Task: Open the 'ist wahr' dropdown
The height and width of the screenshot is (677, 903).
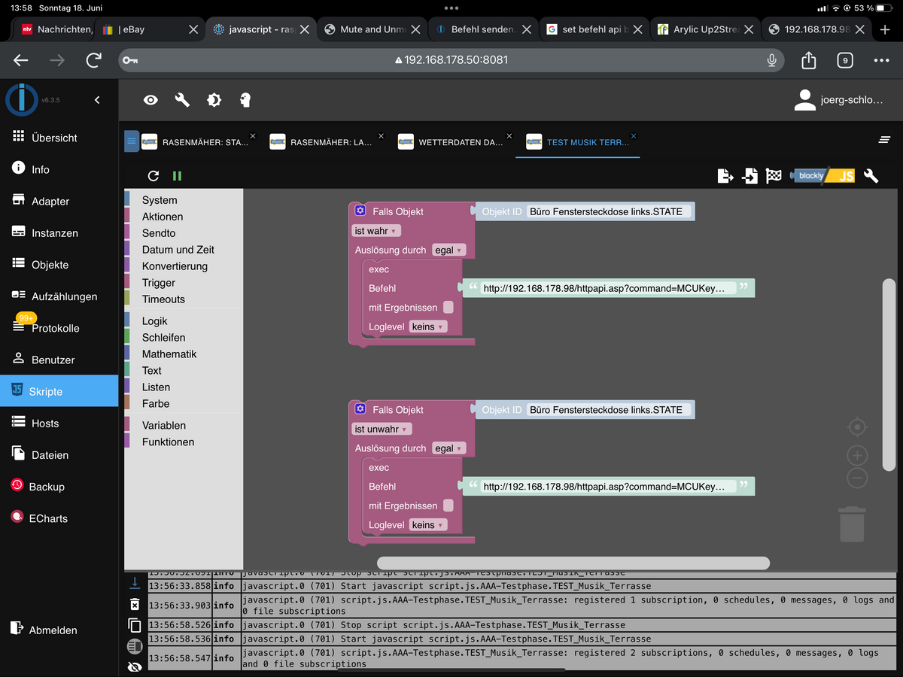Action: point(376,231)
